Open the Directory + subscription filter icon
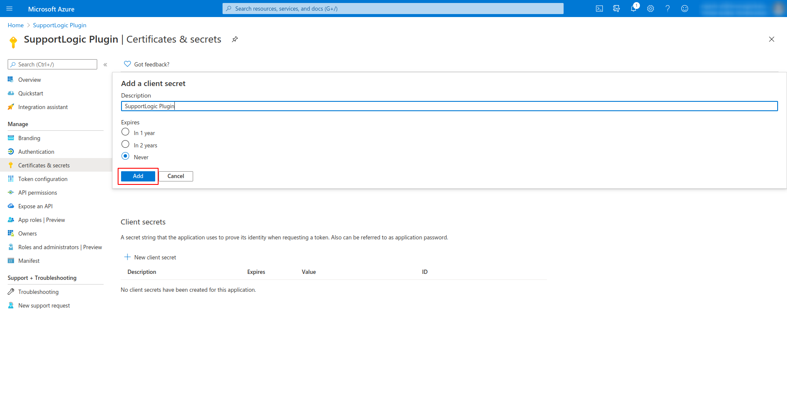This screenshot has width=787, height=417. pyautogui.click(x=616, y=9)
